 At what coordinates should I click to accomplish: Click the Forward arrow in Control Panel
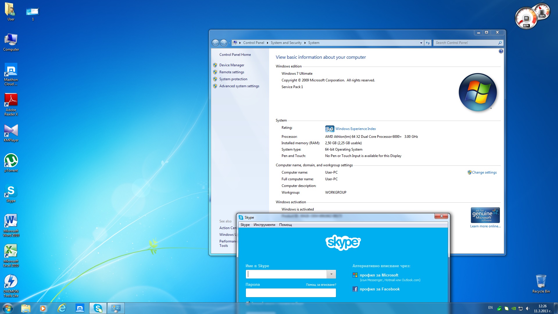coord(223,43)
